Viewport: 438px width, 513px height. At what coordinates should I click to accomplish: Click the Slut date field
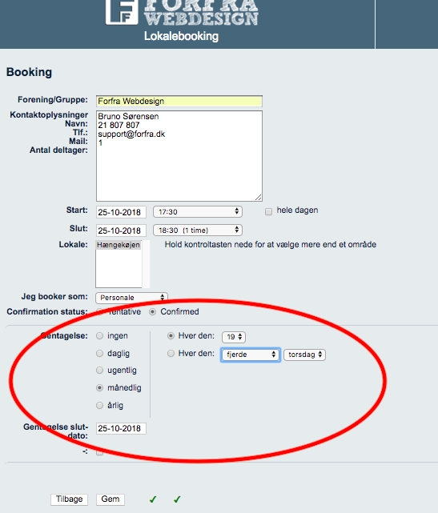[x=121, y=230]
